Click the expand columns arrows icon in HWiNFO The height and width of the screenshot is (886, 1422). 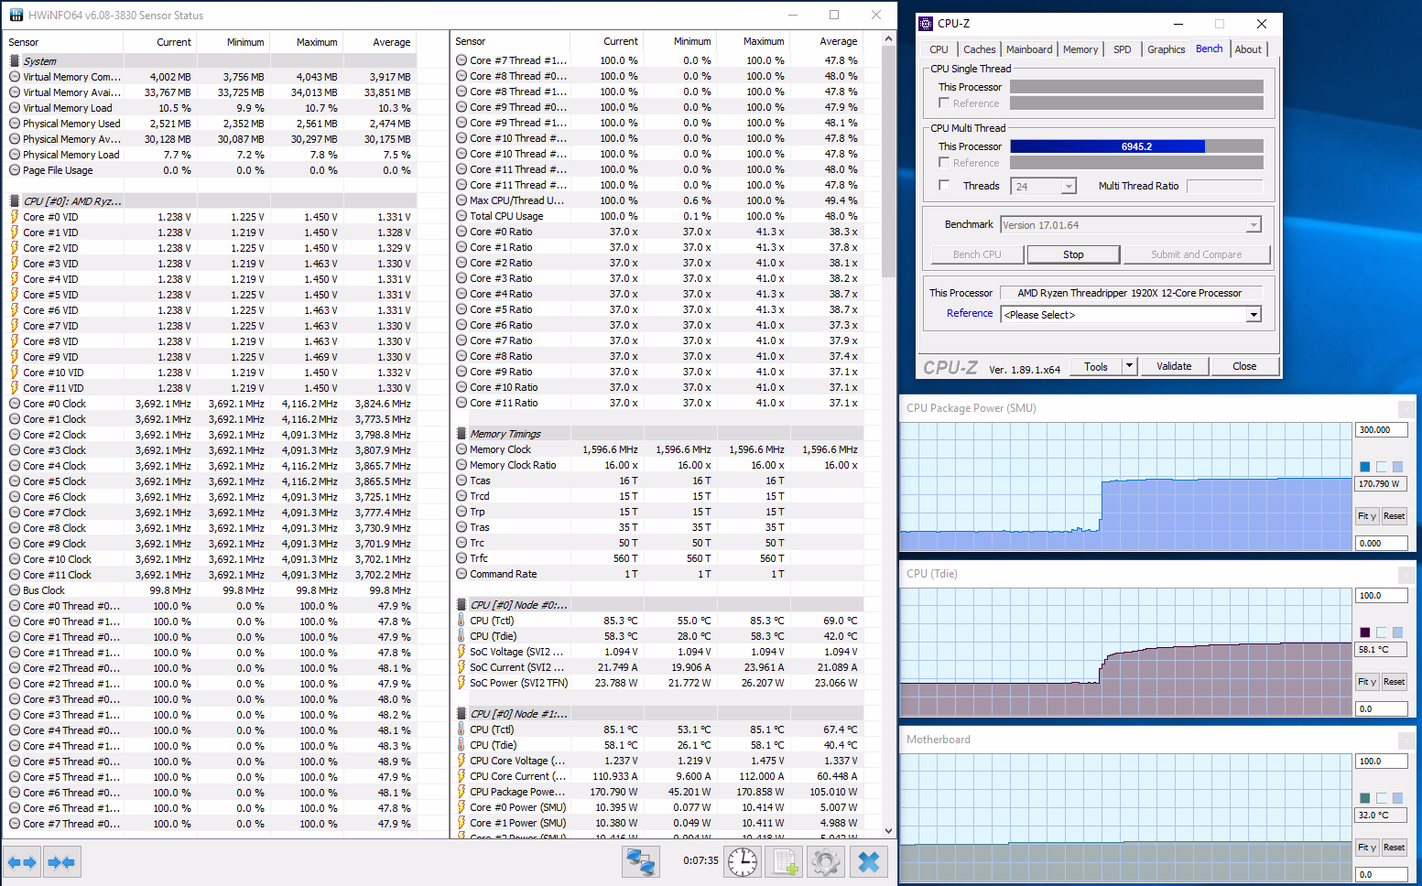coord(22,862)
